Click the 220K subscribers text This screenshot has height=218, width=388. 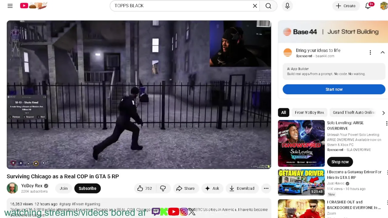pyautogui.click(x=34, y=191)
